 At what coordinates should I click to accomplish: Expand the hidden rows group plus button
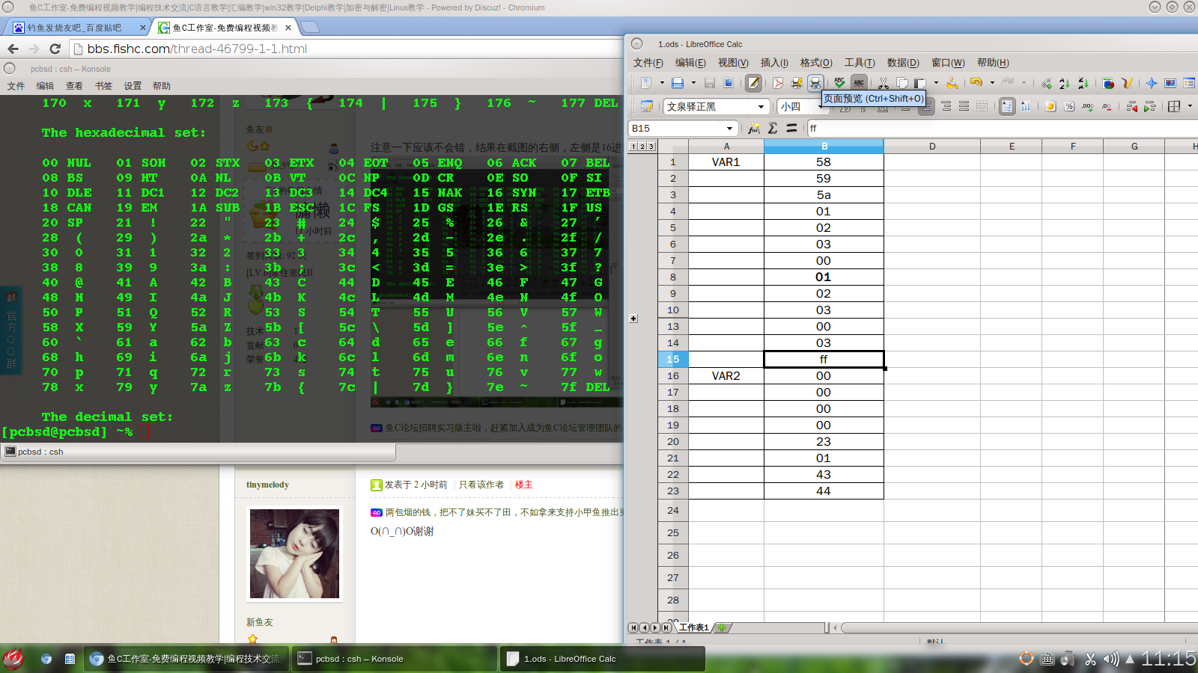(x=633, y=319)
